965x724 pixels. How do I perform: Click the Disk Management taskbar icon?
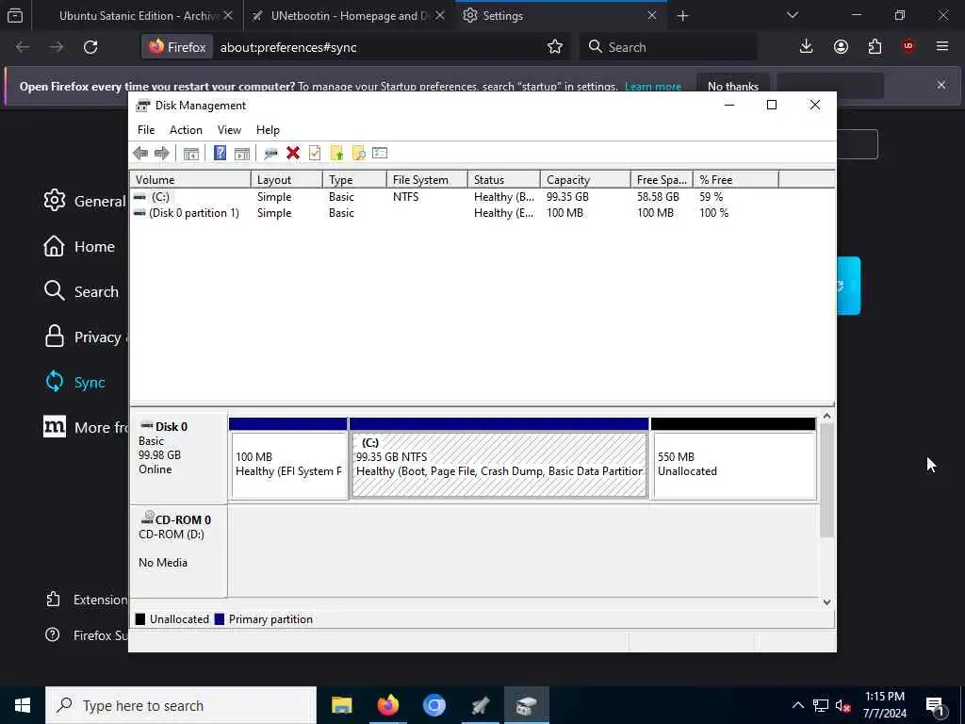(526, 705)
